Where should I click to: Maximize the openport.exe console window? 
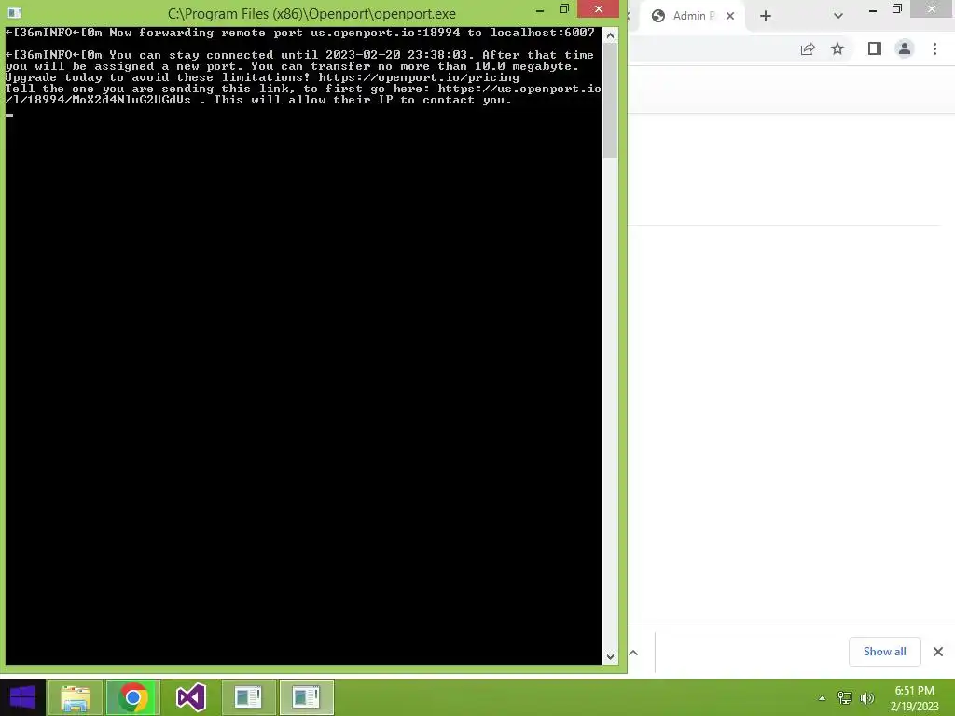coord(564,9)
